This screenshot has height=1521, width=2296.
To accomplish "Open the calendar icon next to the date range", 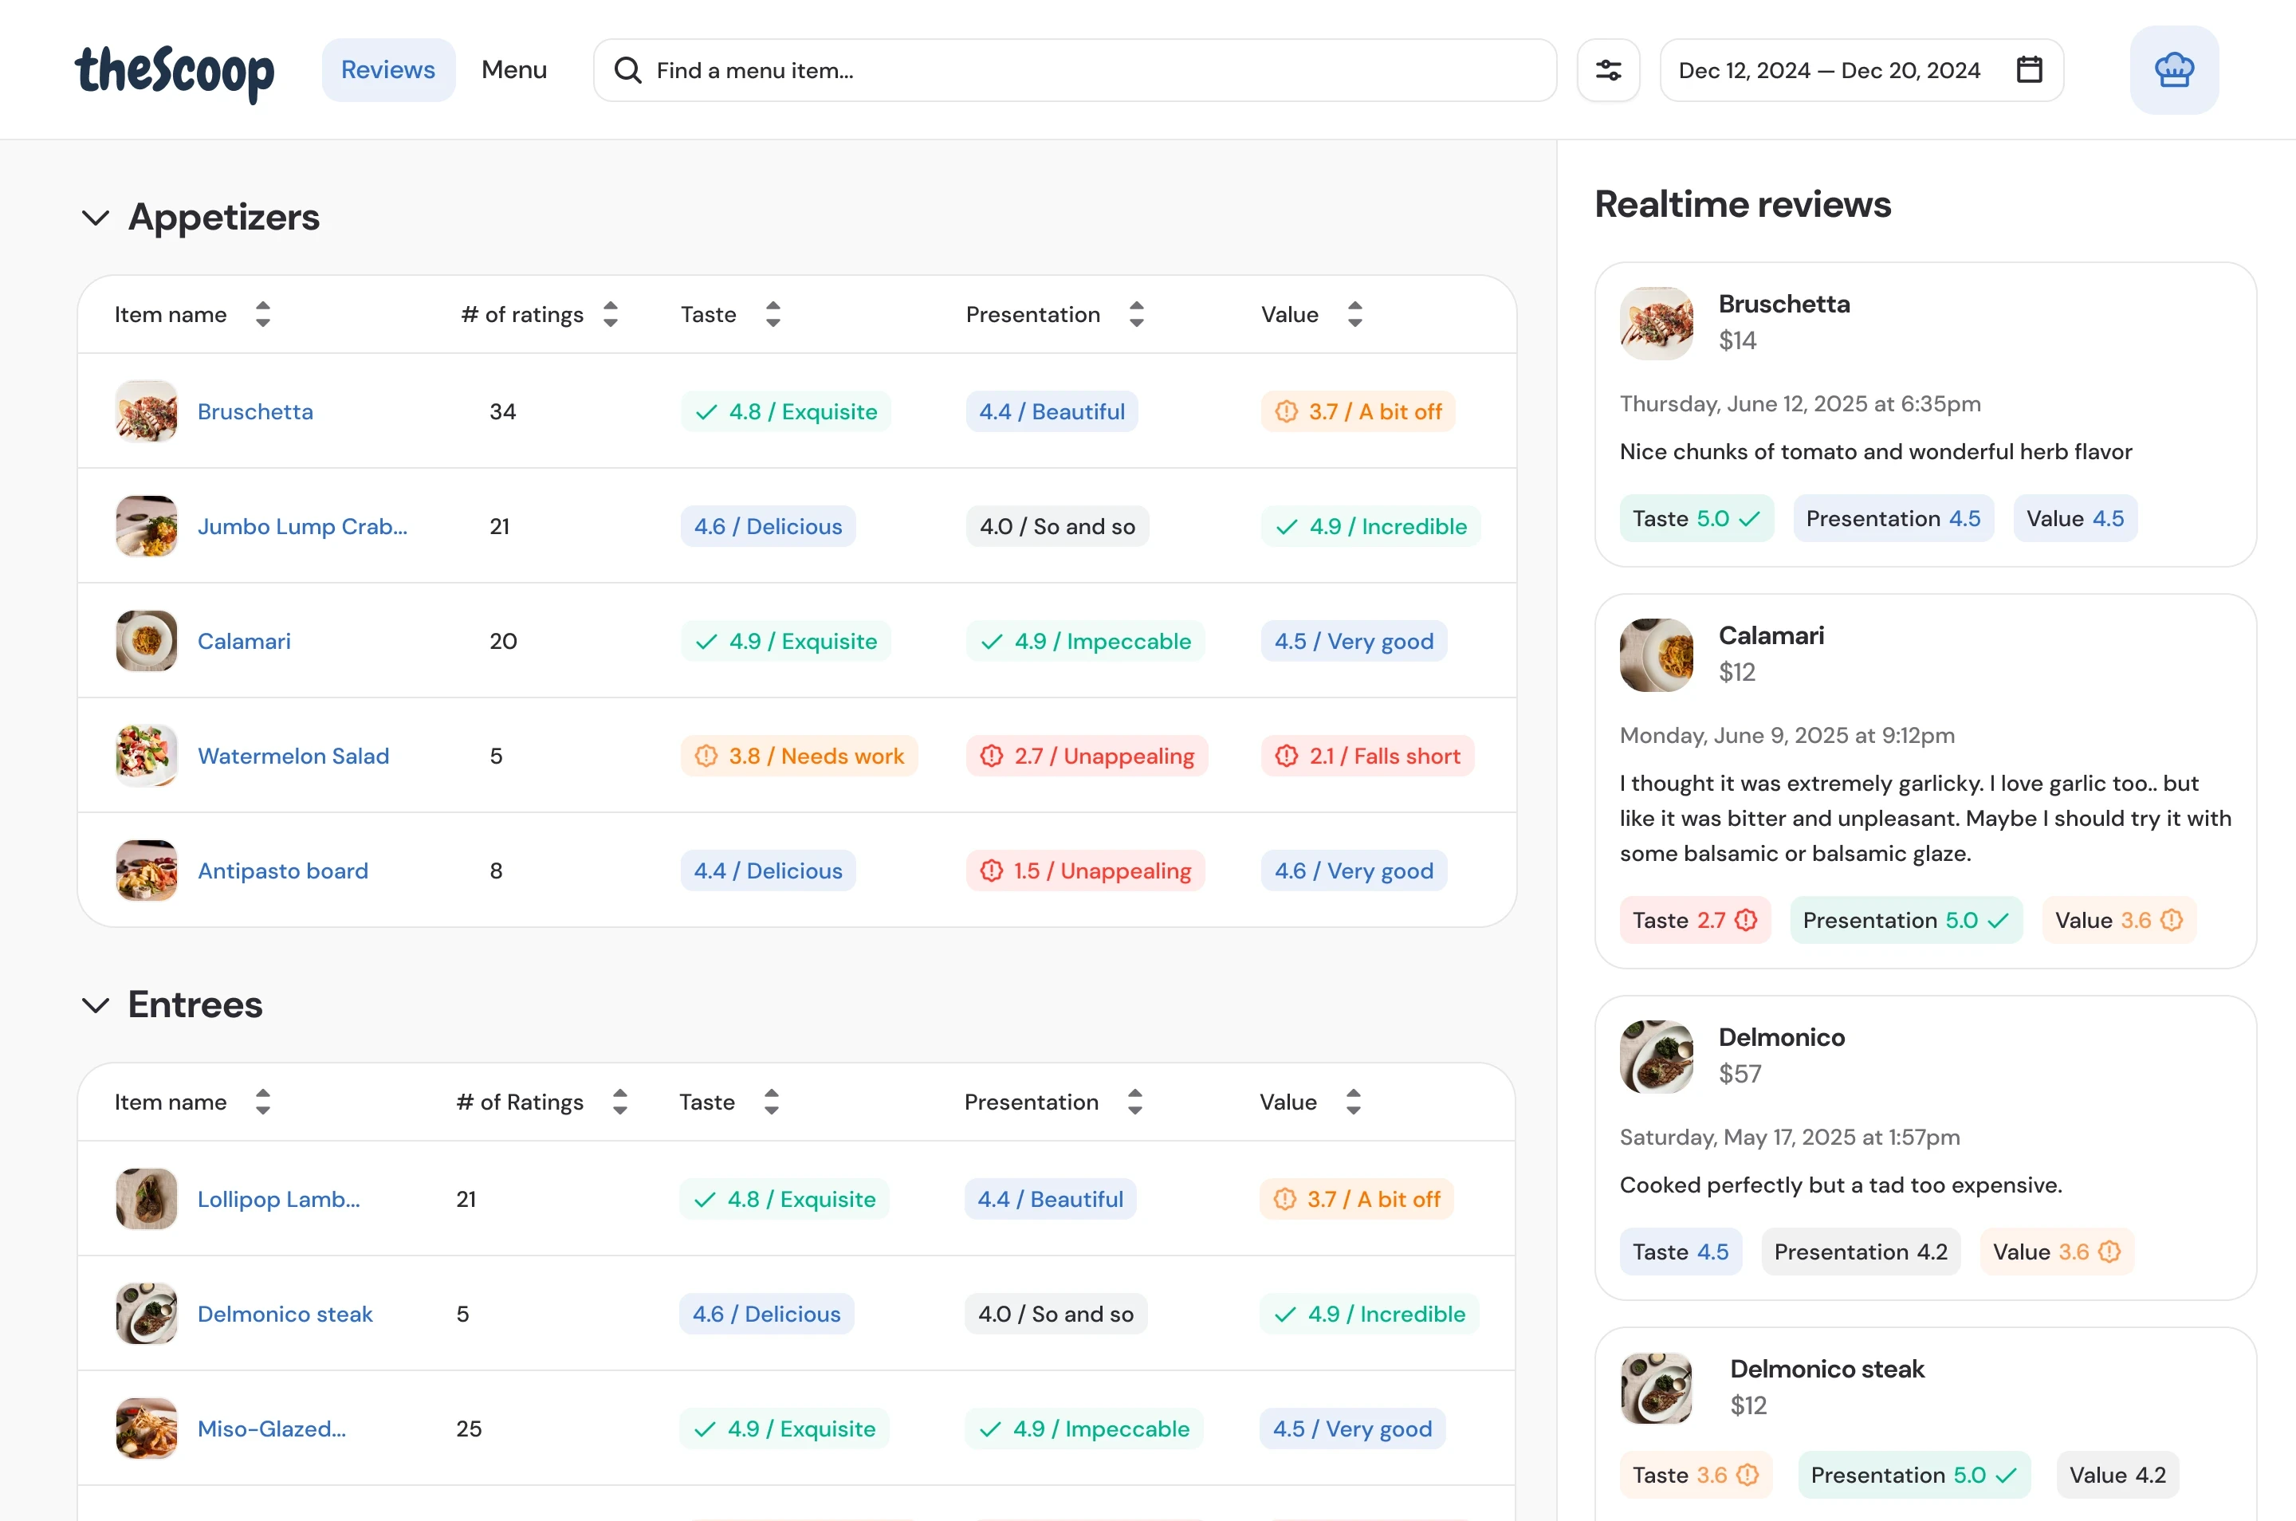I will point(2029,69).
